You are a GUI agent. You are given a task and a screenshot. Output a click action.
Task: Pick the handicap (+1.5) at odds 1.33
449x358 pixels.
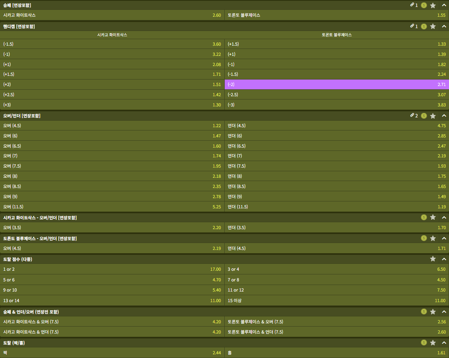pyautogui.click(x=337, y=44)
